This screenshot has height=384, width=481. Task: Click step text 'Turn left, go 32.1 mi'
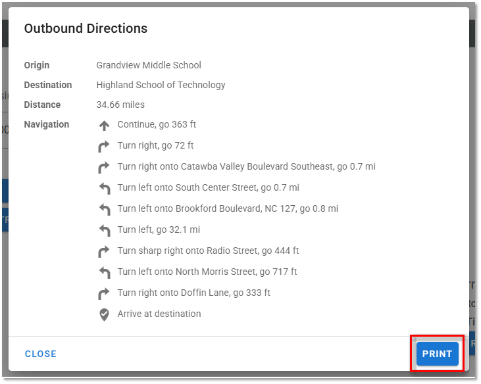(159, 229)
